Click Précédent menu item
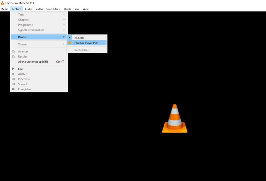This screenshot has width=266, height=181. pos(39,79)
